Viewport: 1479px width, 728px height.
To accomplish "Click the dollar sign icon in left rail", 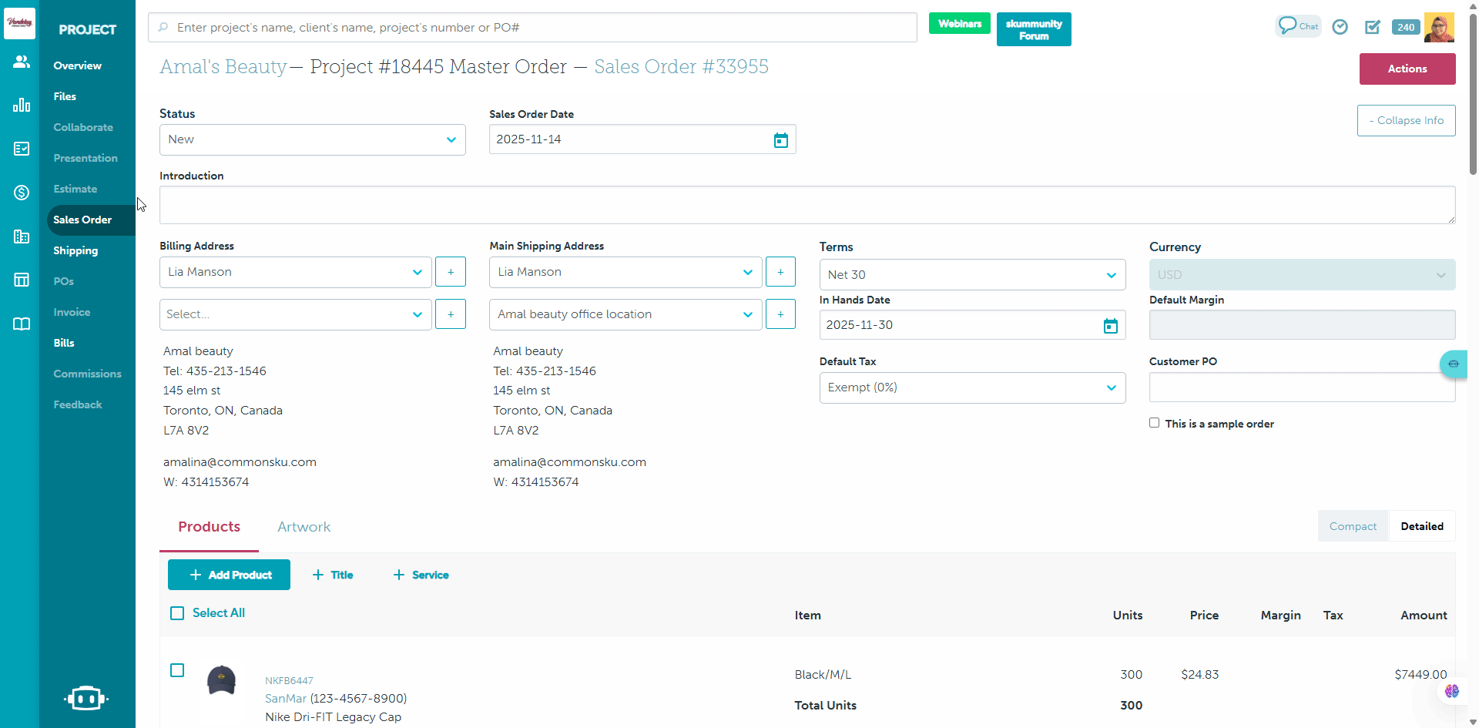I will 22,193.
